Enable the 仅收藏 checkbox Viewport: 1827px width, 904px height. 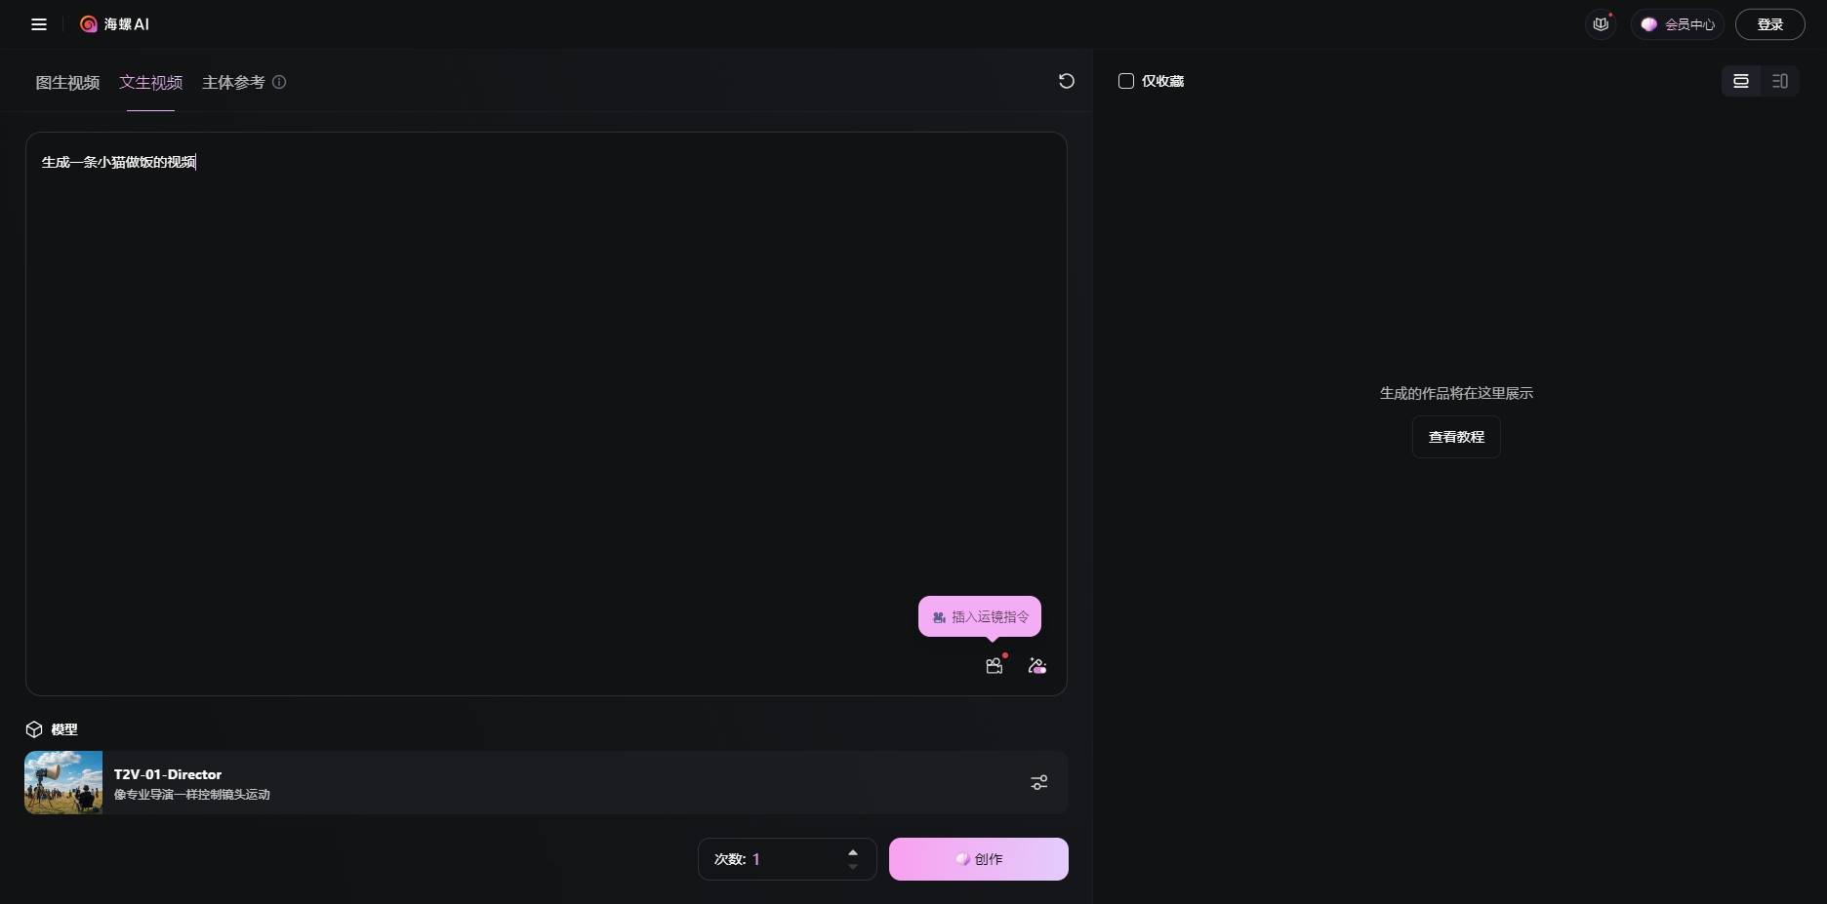[1126, 81]
